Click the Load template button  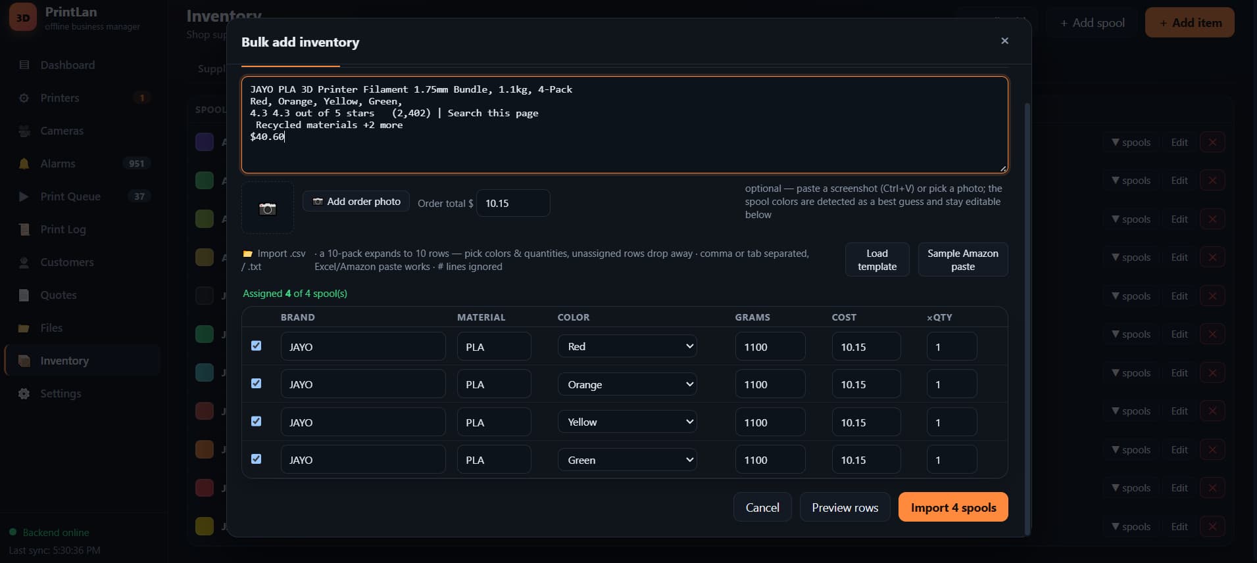[877, 259]
